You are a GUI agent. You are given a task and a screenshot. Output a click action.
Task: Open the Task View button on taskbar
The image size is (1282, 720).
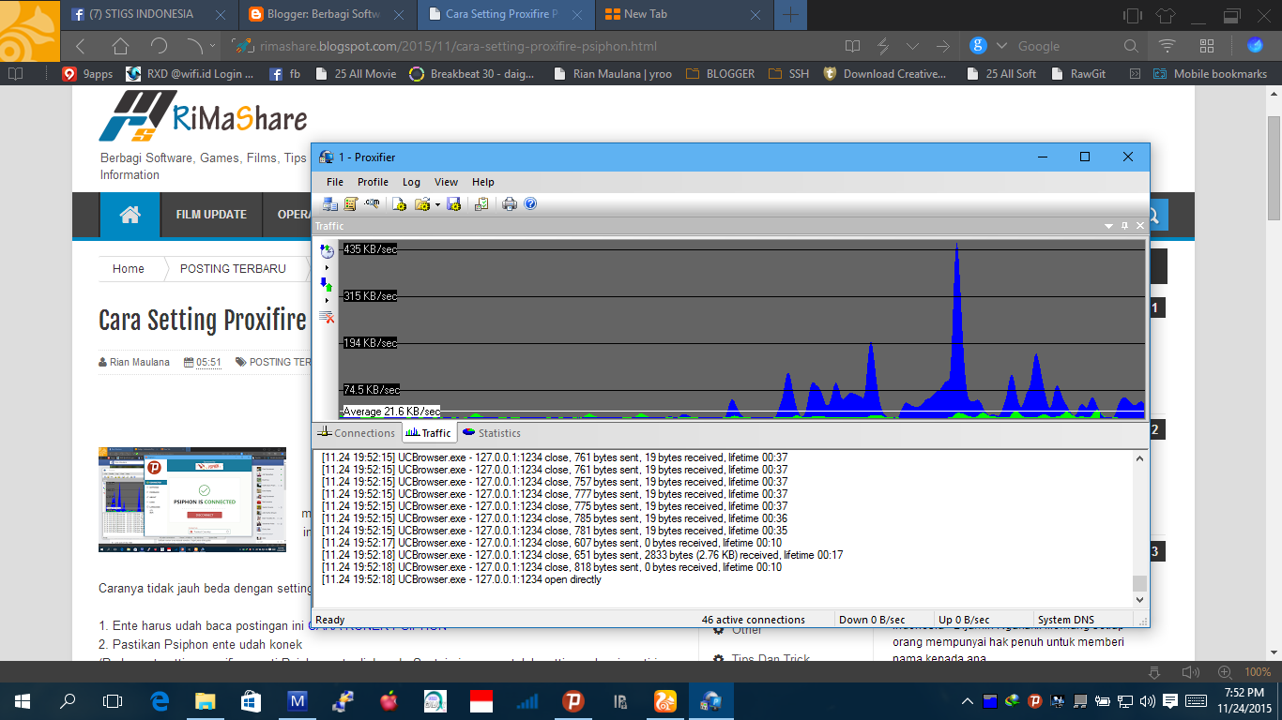113,700
